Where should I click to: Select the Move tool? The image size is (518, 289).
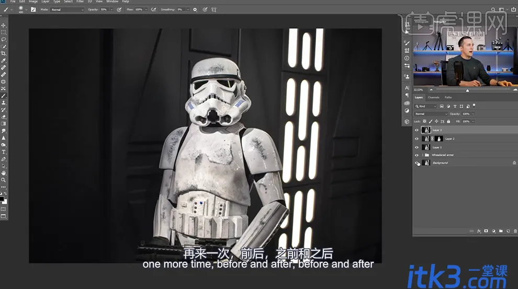[3, 26]
